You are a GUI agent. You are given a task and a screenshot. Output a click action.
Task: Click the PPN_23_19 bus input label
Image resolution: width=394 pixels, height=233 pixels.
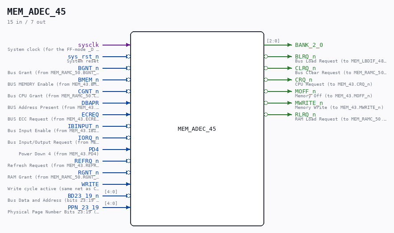(x=83, y=208)
